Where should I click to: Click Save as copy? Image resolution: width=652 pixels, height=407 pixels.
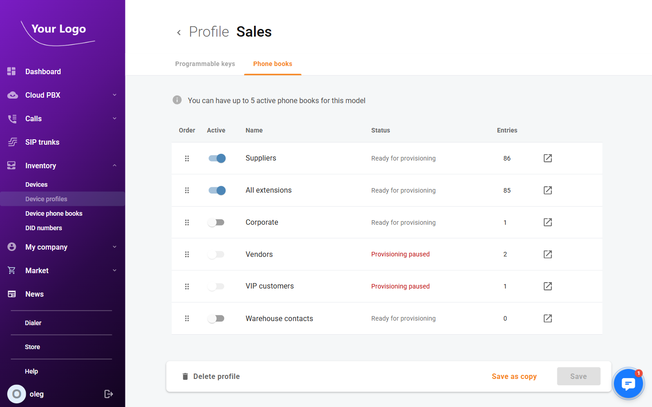514,376
